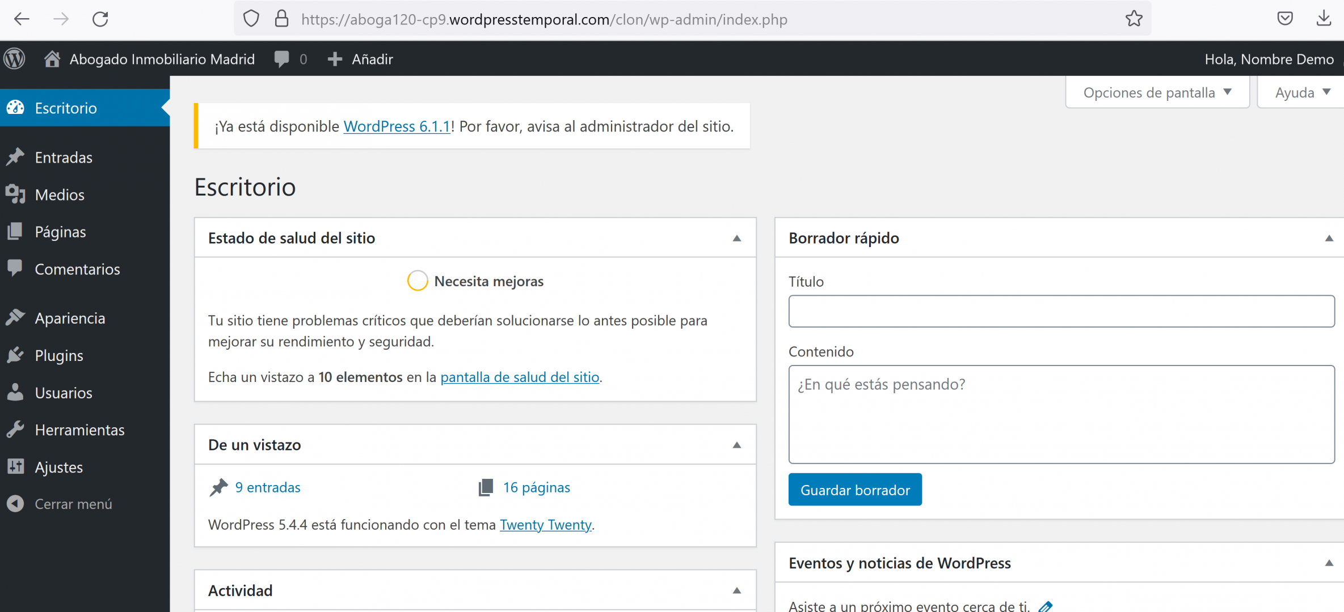Open the 16 páginas link

pos(537,487)
